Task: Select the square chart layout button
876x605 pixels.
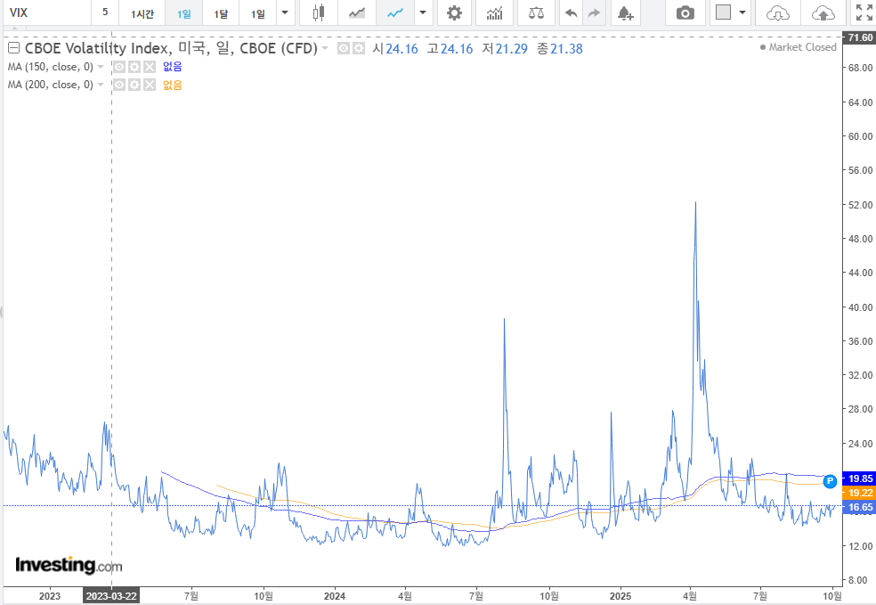Action: click(x=723, y=12)
